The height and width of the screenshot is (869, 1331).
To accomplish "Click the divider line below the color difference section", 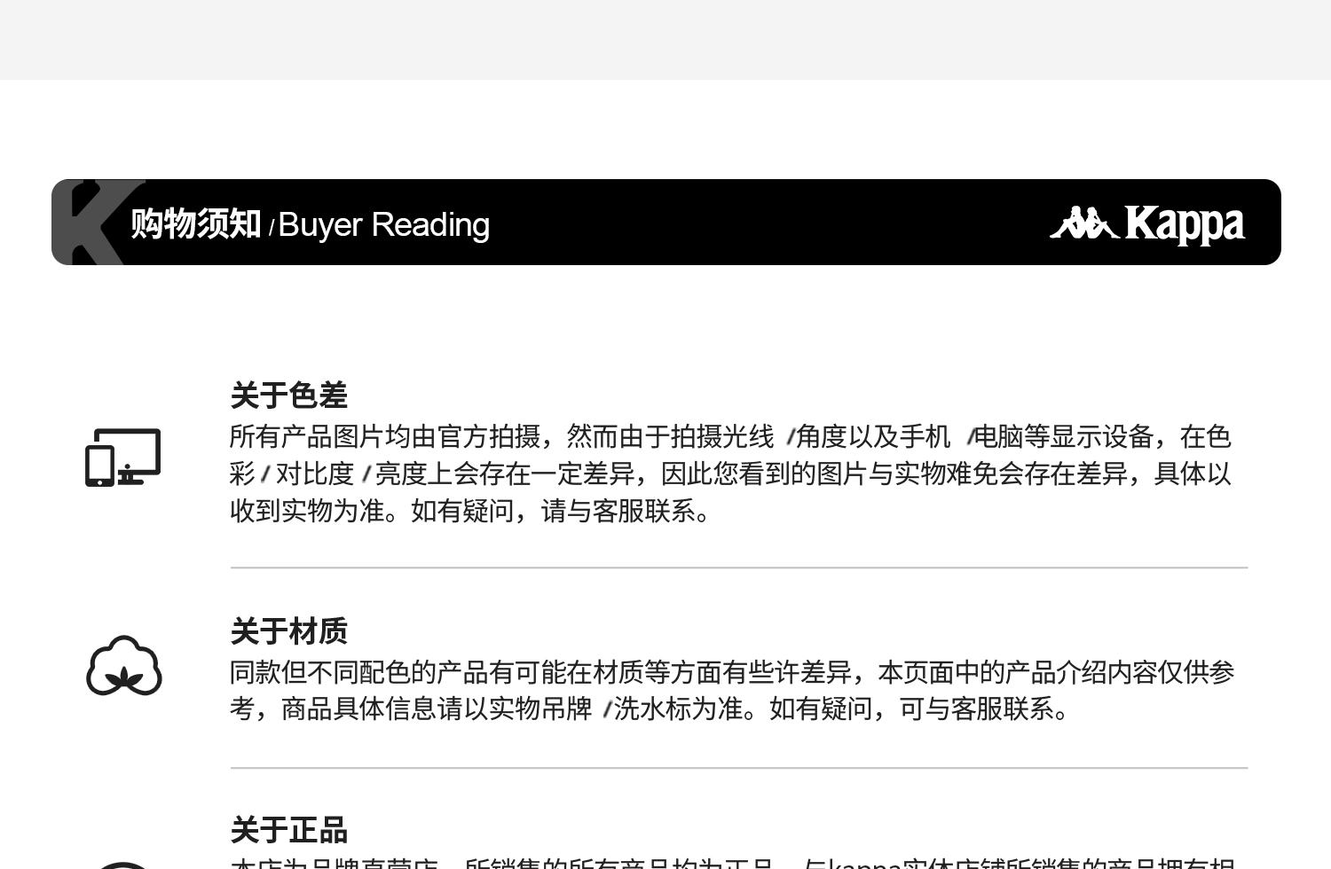I will click(739, 568).
